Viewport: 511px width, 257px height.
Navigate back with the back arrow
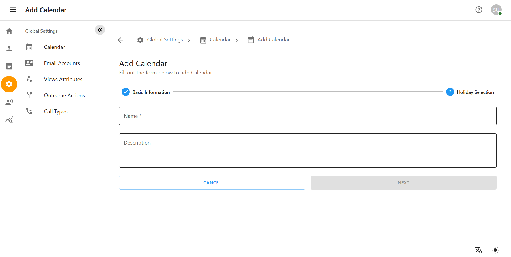click(120, 40)
